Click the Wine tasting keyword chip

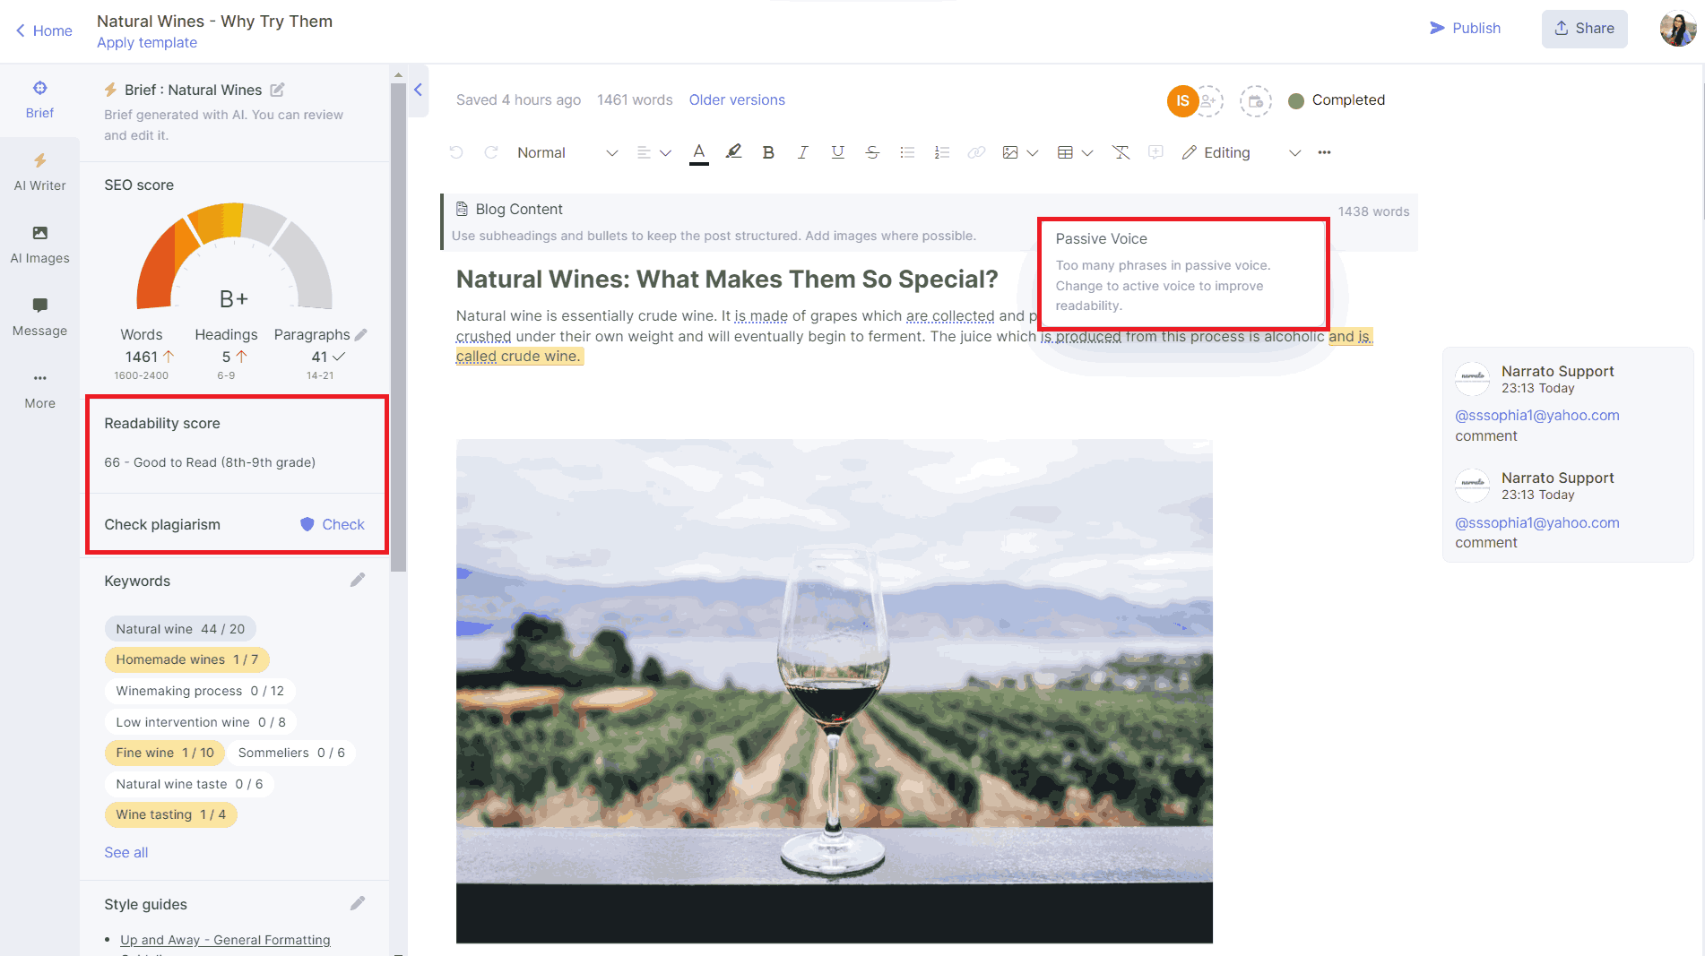coord(170,814)
